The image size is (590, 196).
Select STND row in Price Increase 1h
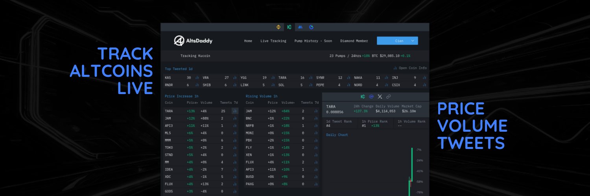click(201, 155)
